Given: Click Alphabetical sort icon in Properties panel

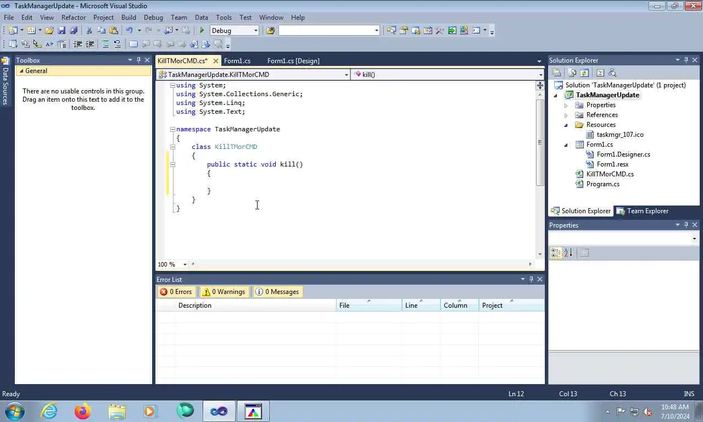Looking at the screenshot, I should tap(568, 253).
